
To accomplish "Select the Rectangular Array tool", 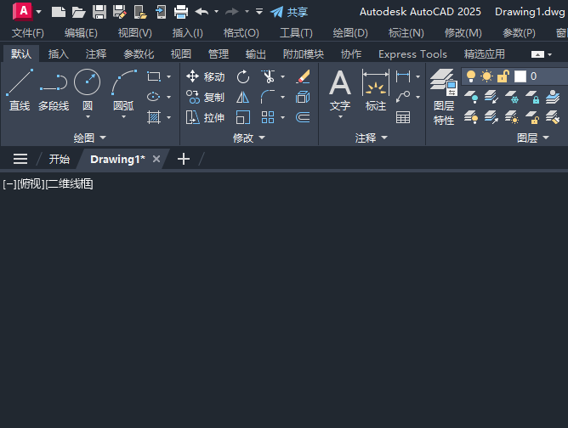I will [268, 117].
